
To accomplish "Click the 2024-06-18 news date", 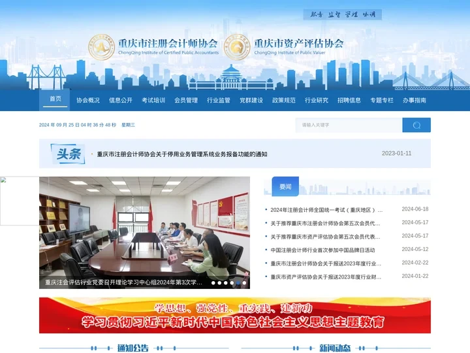I will coord(415,209).
